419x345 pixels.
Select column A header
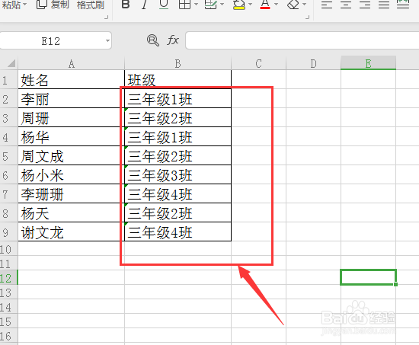pos(72,64)
